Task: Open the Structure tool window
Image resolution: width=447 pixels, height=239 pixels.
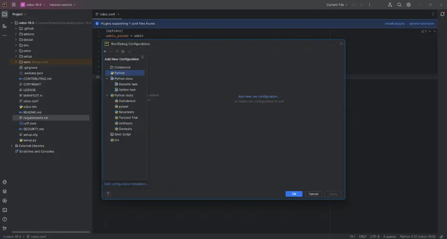Action: [x=5, y=26]
